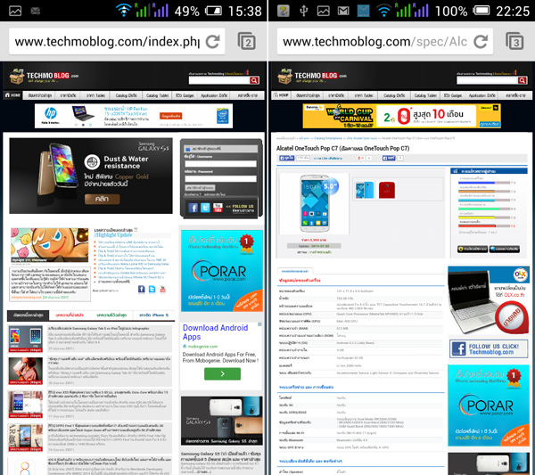Open Application menu item in left browser
This screenshot has height=475, width=535.
(x=214, y=95)
